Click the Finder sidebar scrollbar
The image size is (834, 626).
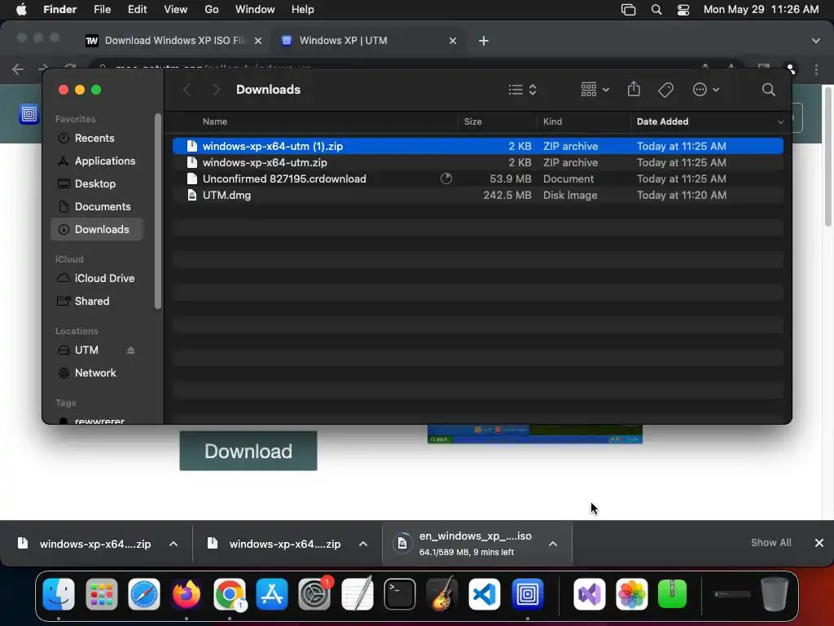157,211
